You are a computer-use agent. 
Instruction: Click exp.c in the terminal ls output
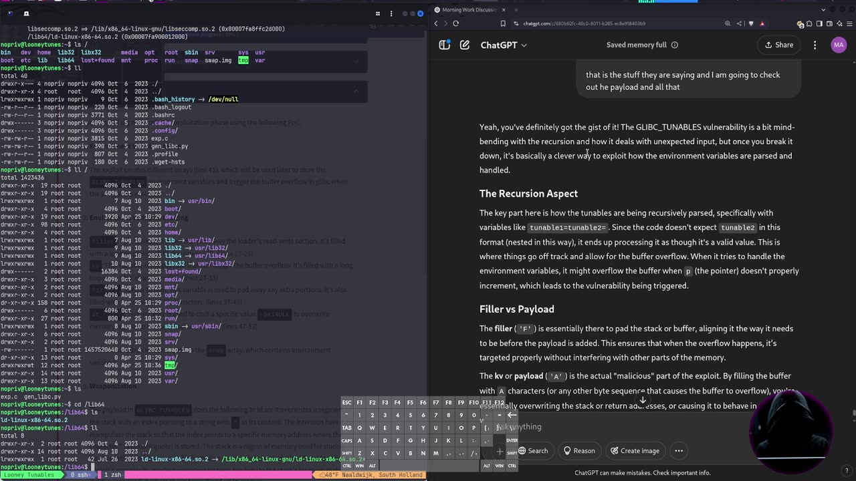point(9,397)
